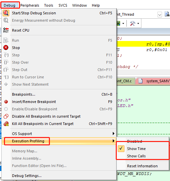Click the hammer icon's dropdown arrow
Viewport: 170px width, 181px height.
pyautogui.click(x=138, y=23)
